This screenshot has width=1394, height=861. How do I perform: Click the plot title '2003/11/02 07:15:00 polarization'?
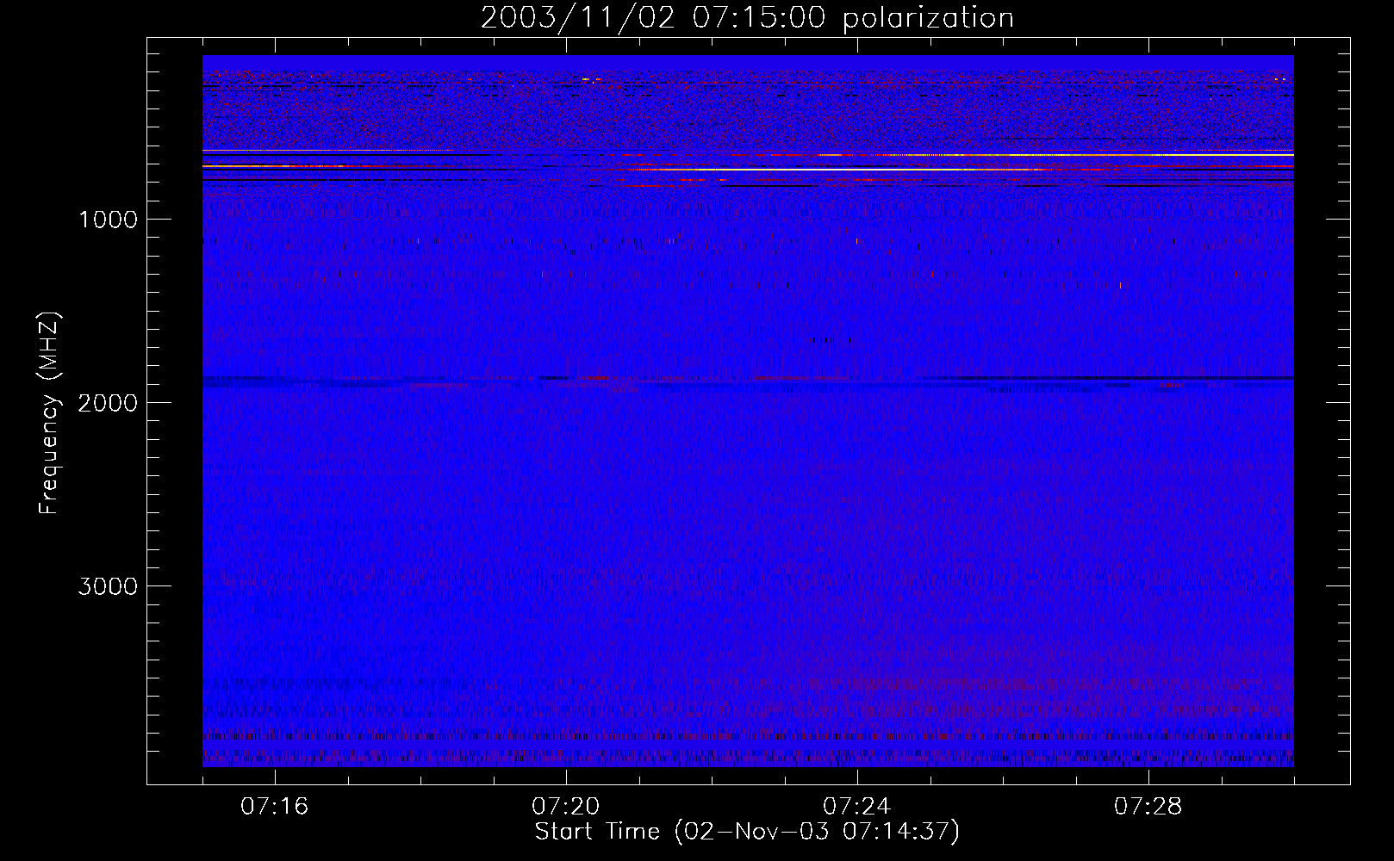(x=747, y=18)
